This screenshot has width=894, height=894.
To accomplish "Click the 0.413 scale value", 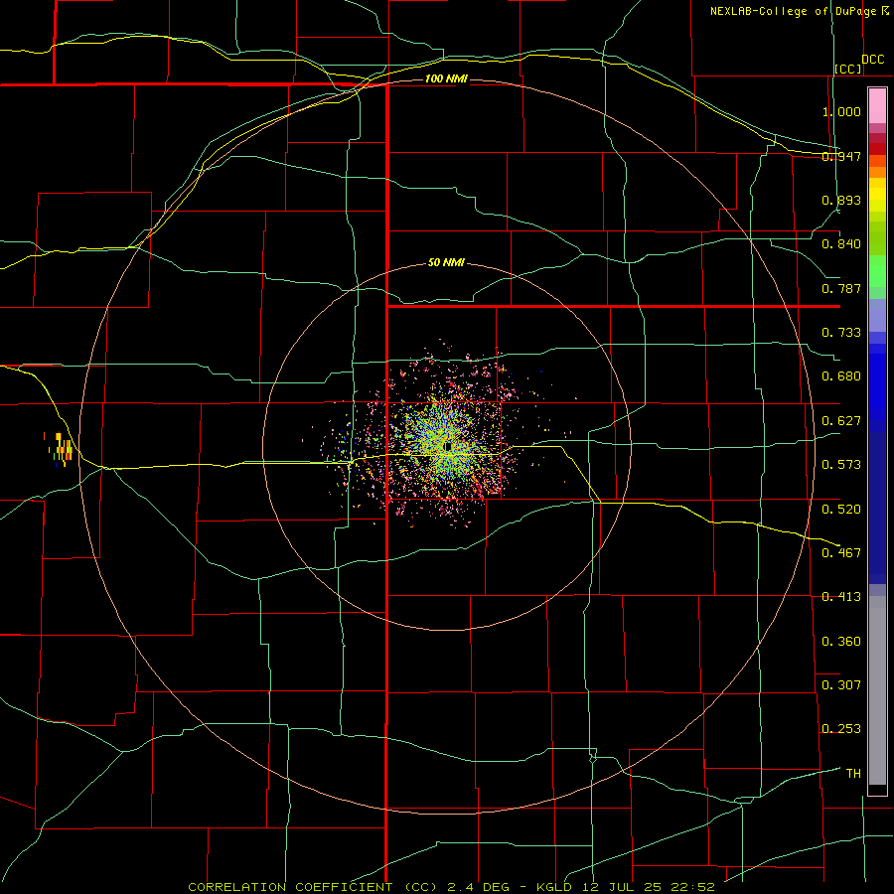I will (x=841, y=597).
